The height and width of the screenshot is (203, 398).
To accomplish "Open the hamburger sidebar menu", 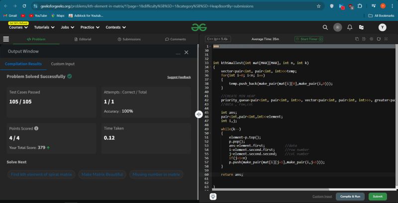I will click(x=6, y=39).
